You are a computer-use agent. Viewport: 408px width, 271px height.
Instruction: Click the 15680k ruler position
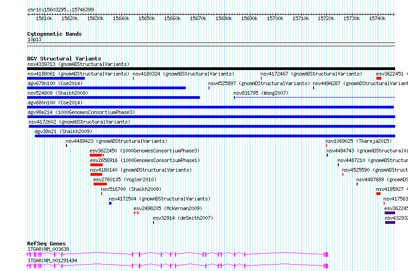[x=224, y=18]
